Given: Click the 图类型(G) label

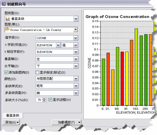Looking at the screenshot, I should click(12, 13).
